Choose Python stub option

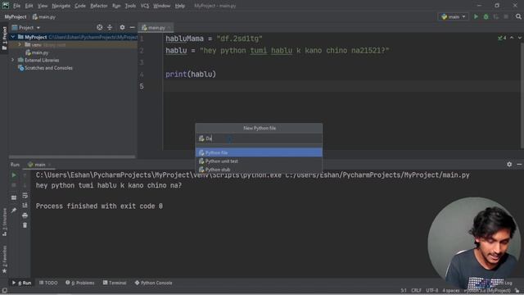259,170
